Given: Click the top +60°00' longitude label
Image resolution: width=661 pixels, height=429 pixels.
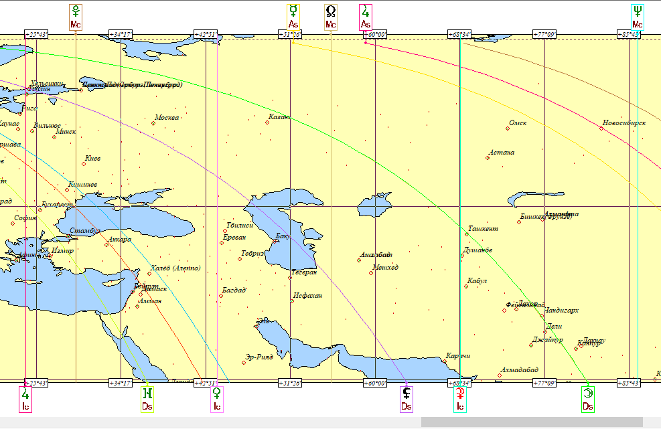Looking at the screenshot, I should coord(375,35).
